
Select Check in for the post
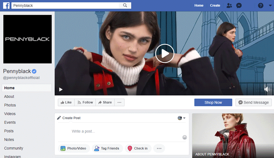[x=138, y=148]
